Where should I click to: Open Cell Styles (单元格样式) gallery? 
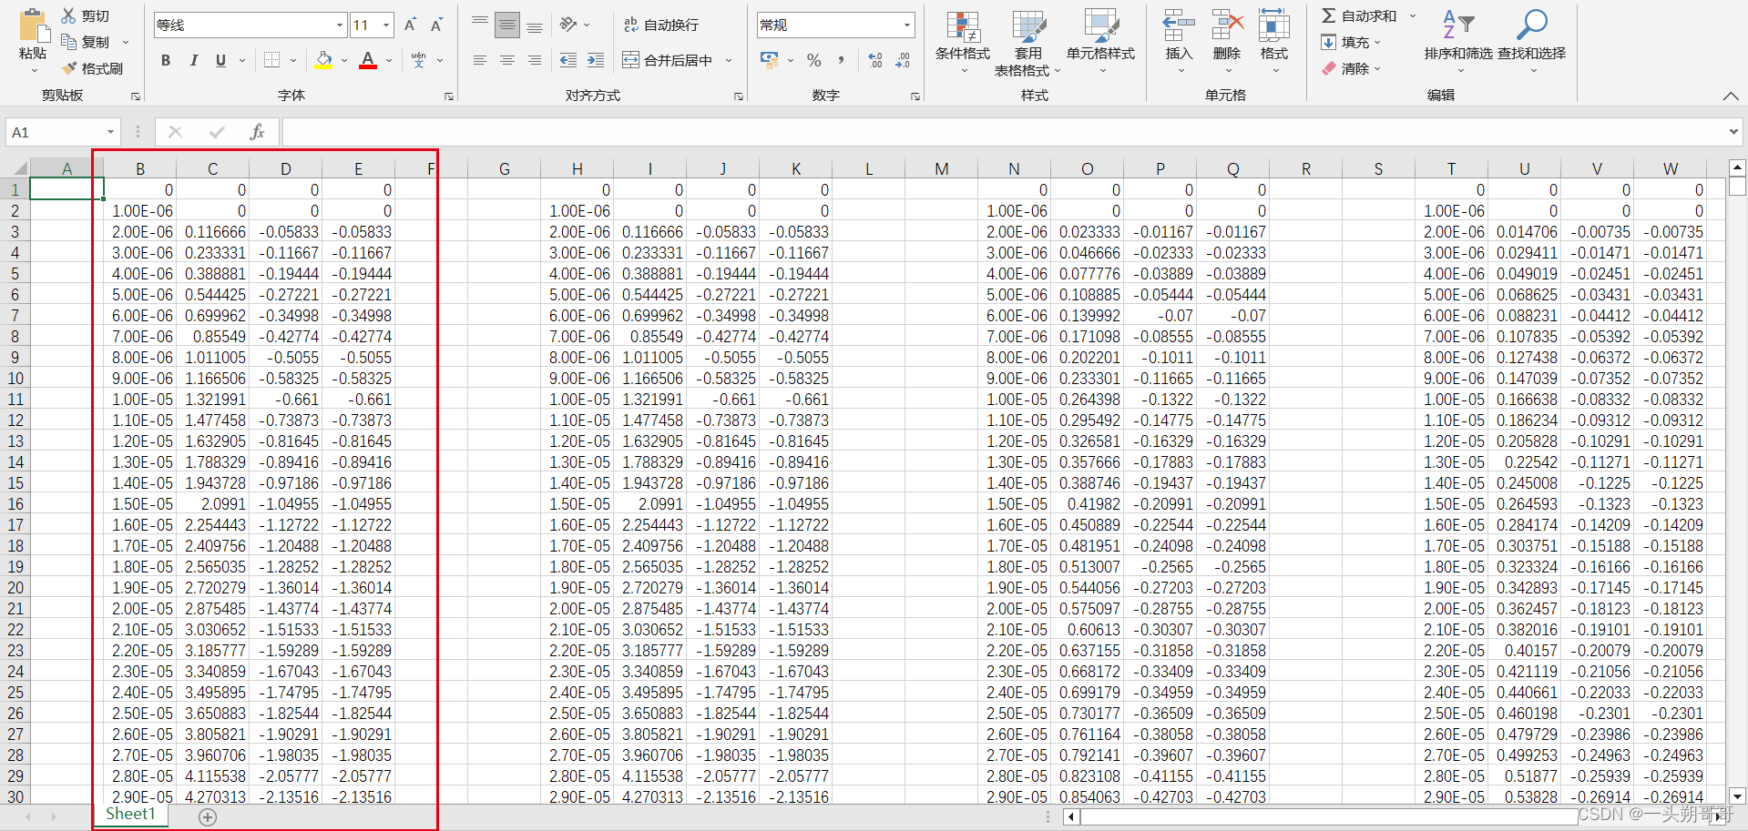point(1100,42)
